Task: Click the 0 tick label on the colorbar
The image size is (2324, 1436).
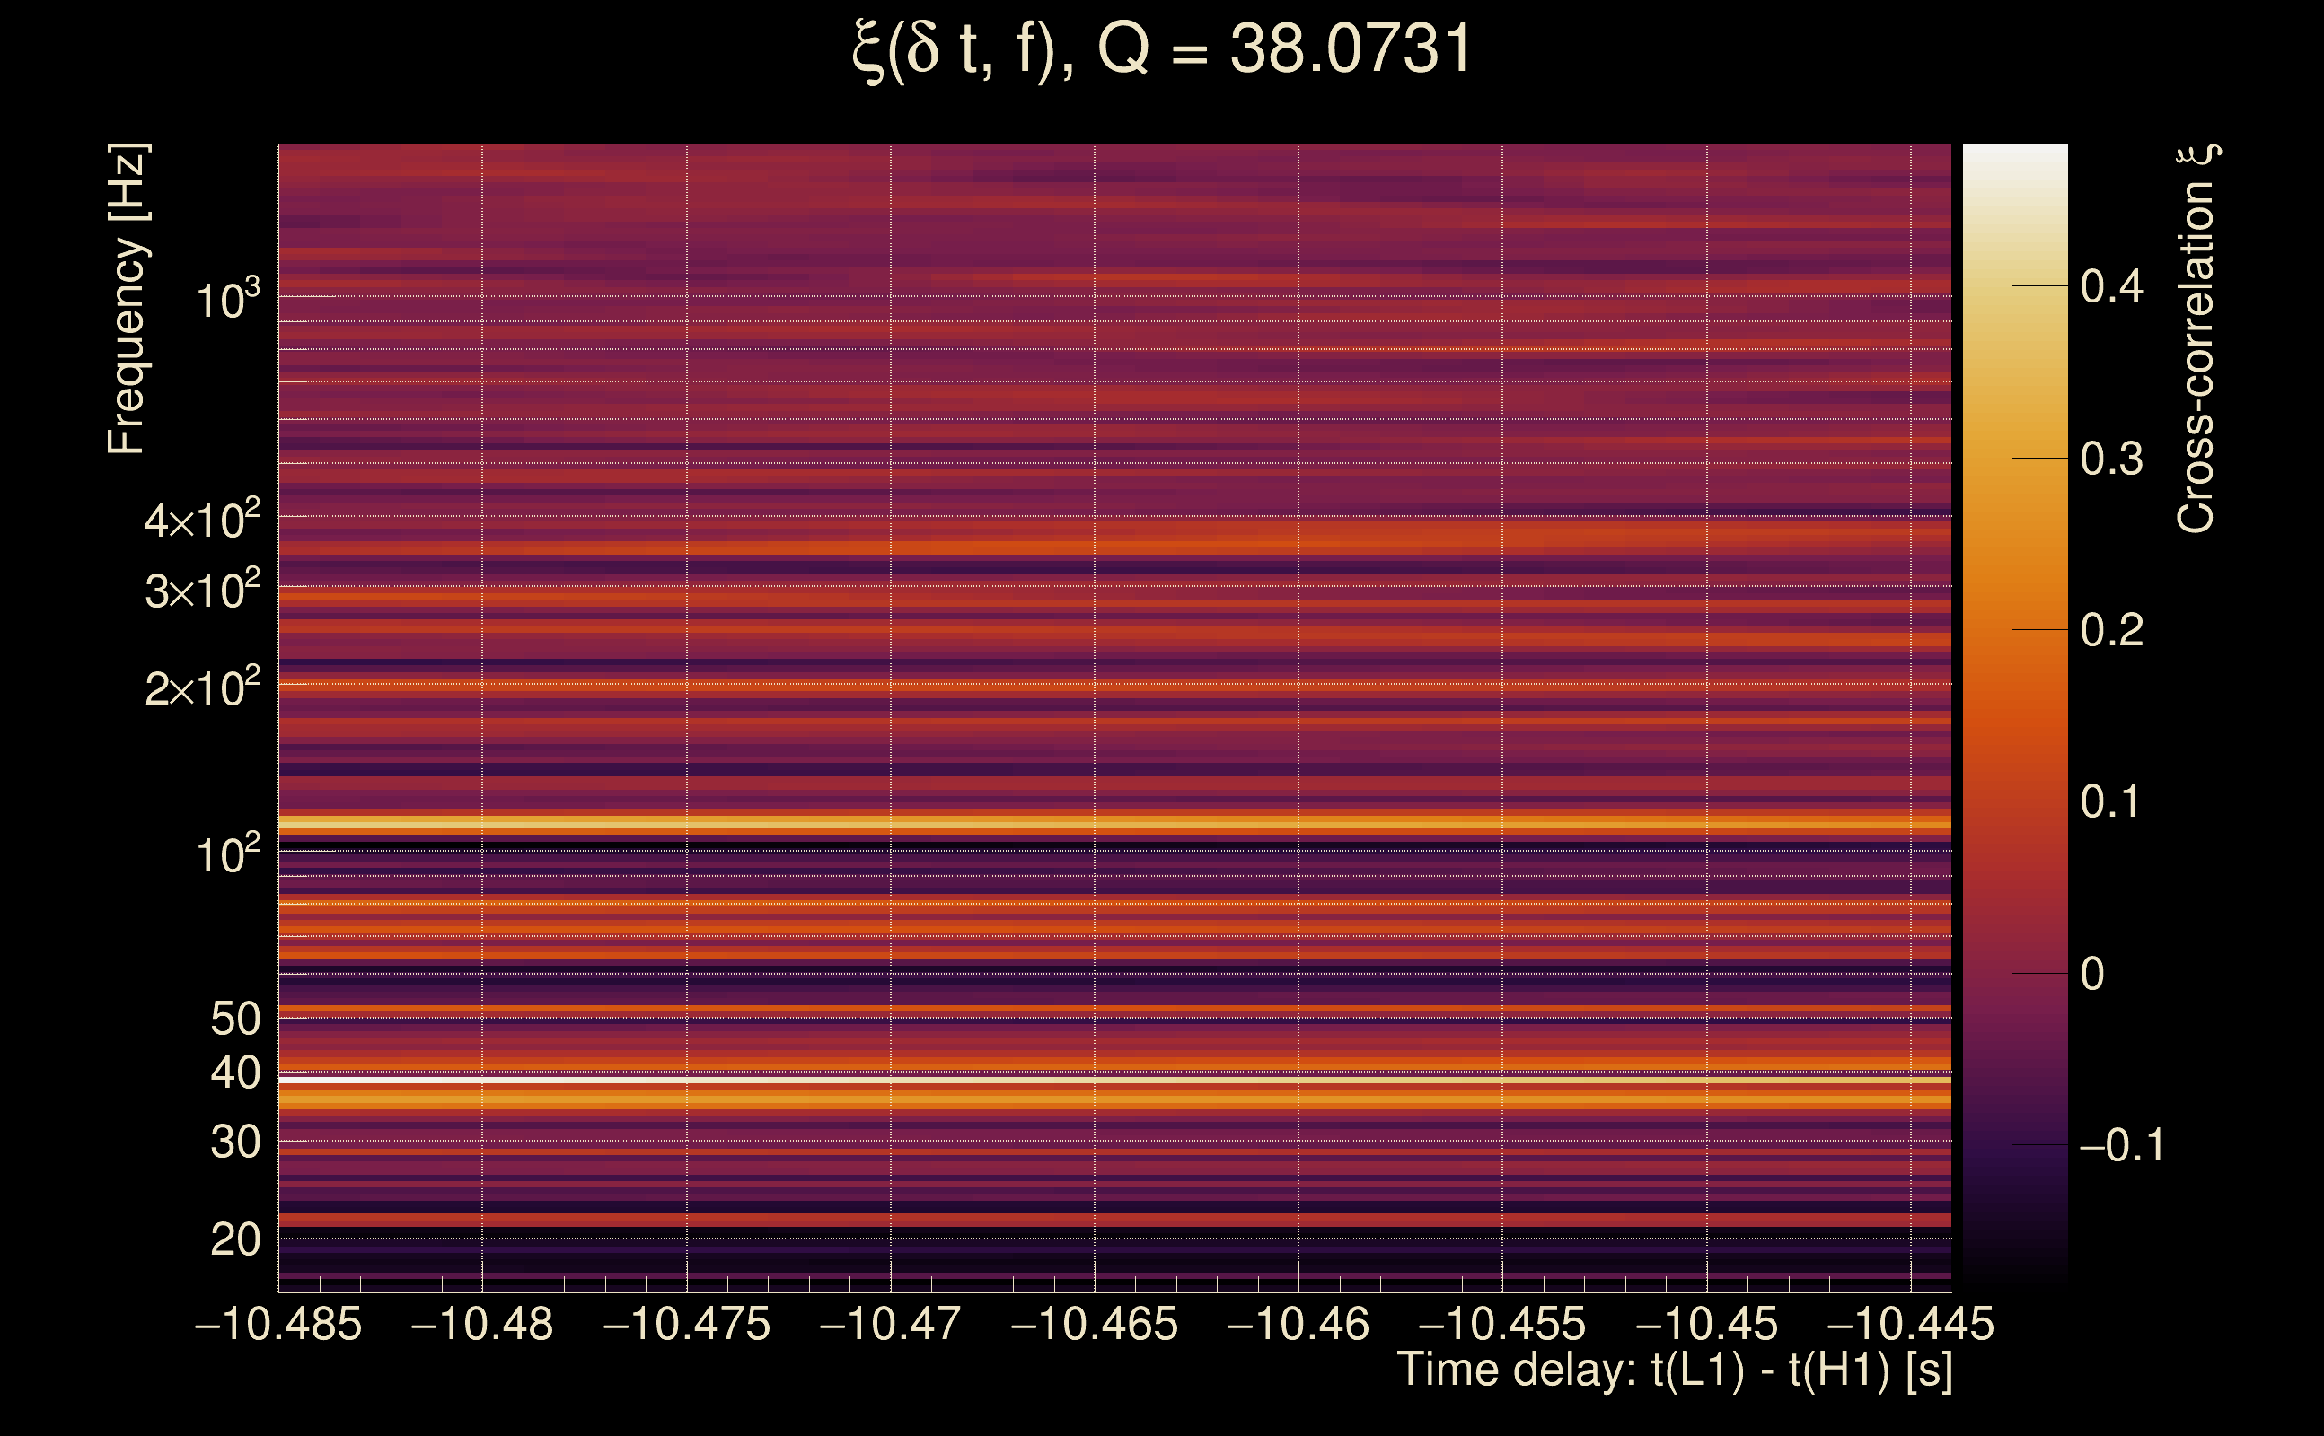Action: [2091, 974]
